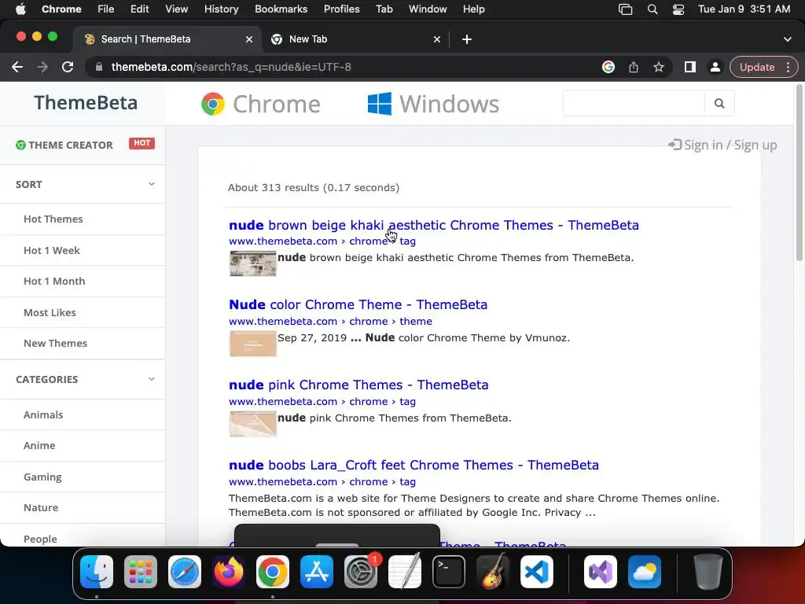This screenshot has height=604, width=805.
Task: Open Spotlight search in menu bar
Action: tap(652, 9)
